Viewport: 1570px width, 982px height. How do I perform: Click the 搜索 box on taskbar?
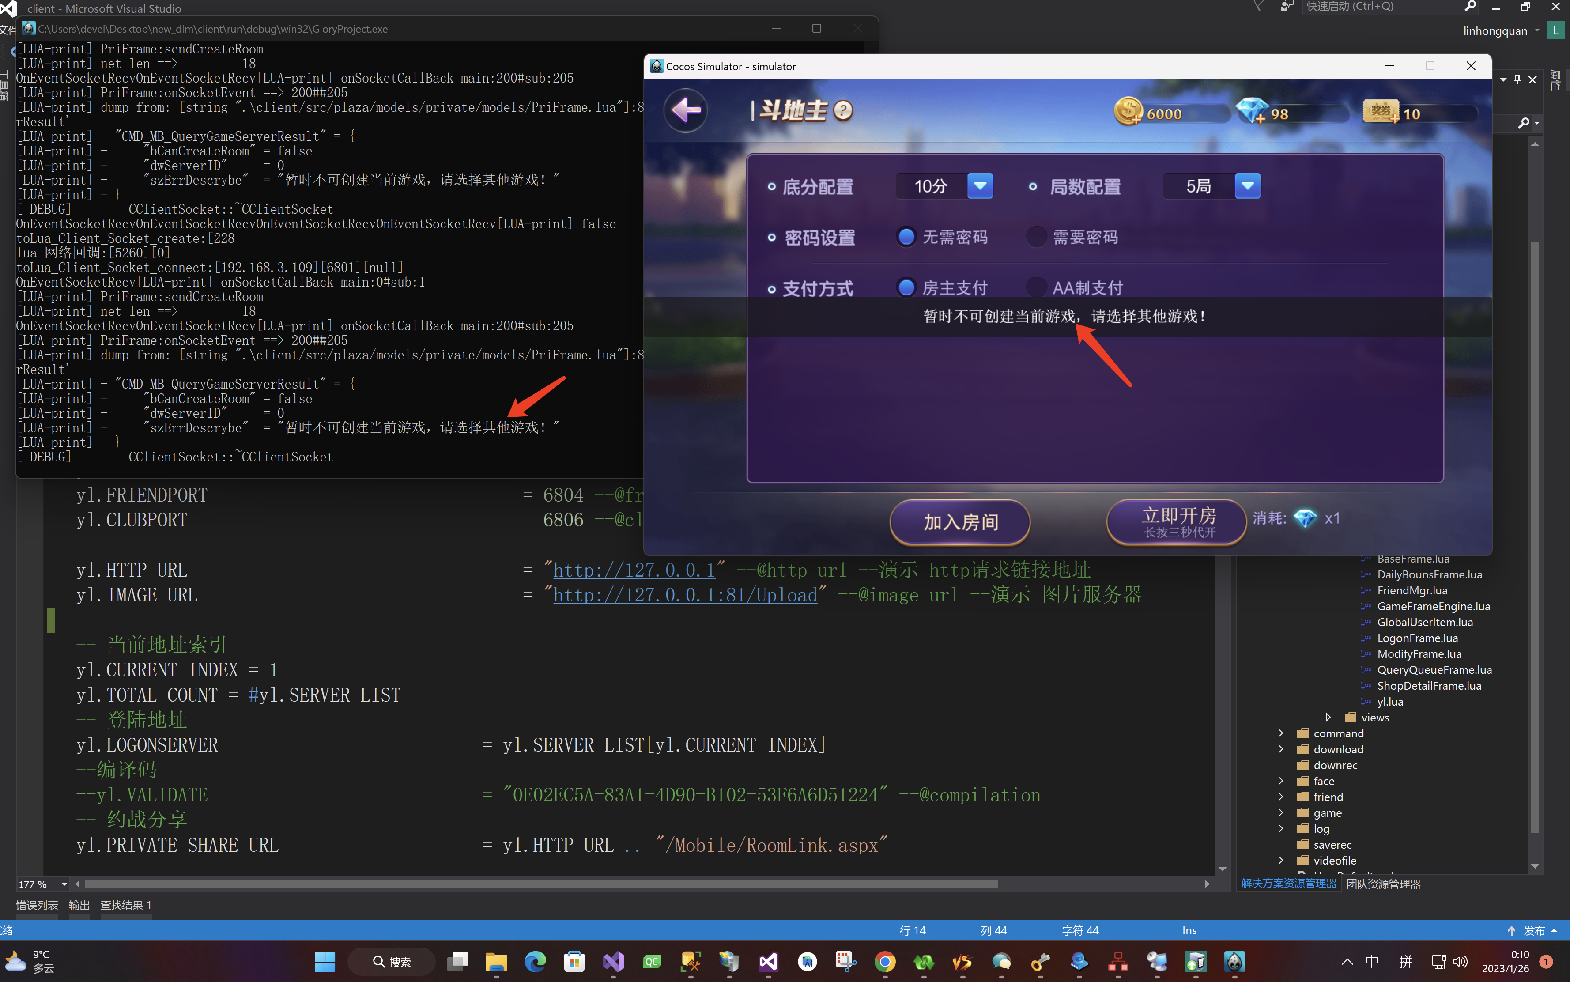(392, 961)
